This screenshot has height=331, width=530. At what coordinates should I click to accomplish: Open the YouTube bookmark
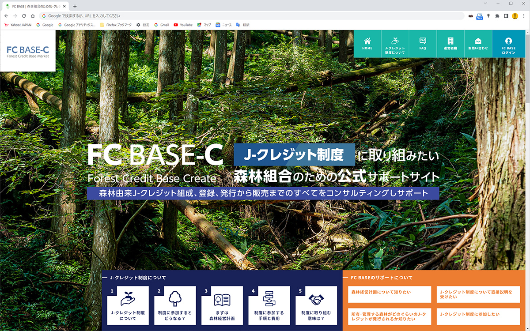point(183,25)
